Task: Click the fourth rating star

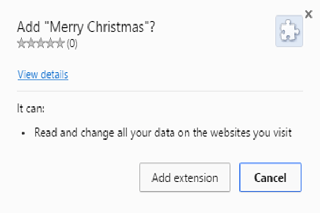Action: tap(50, 44)
